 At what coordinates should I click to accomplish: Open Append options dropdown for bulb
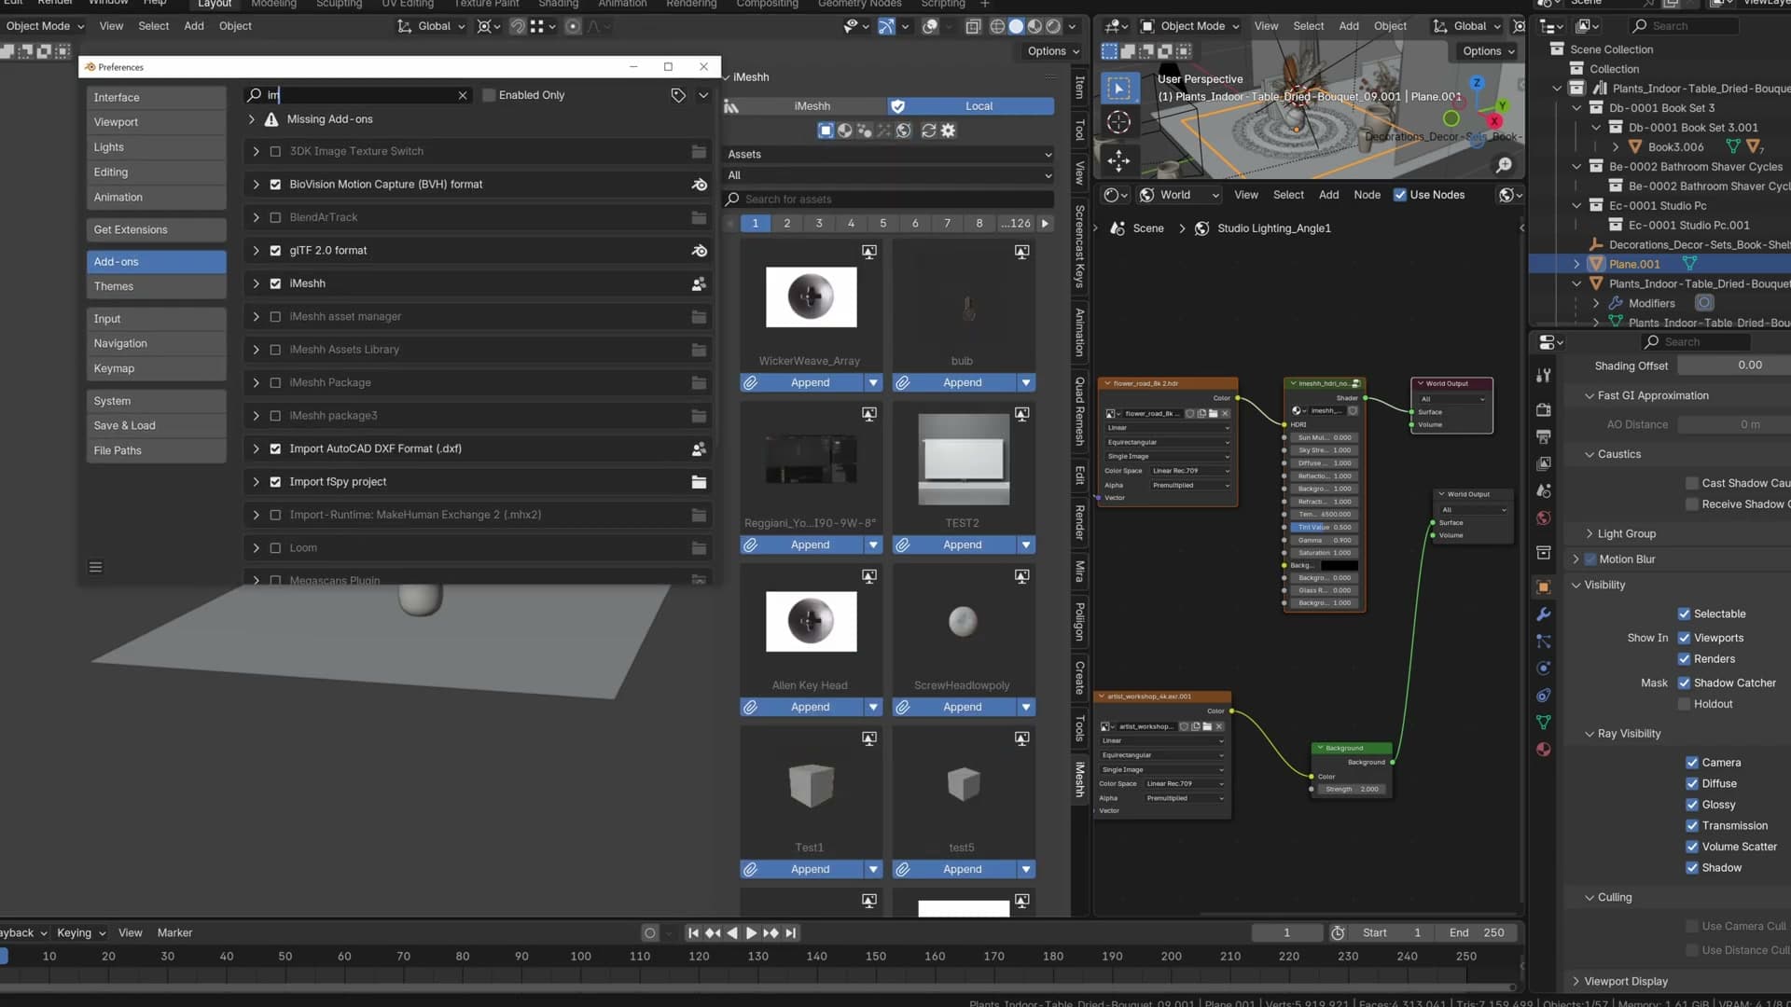pyautogui.click(x=1026, y=382)
